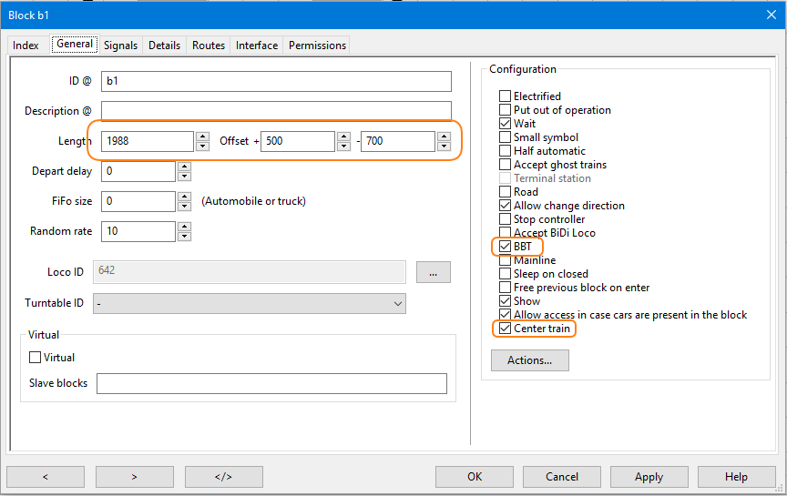Uncheck the BBT option
Viewport: 787px width, 496px height.
[x=506, y=247]
